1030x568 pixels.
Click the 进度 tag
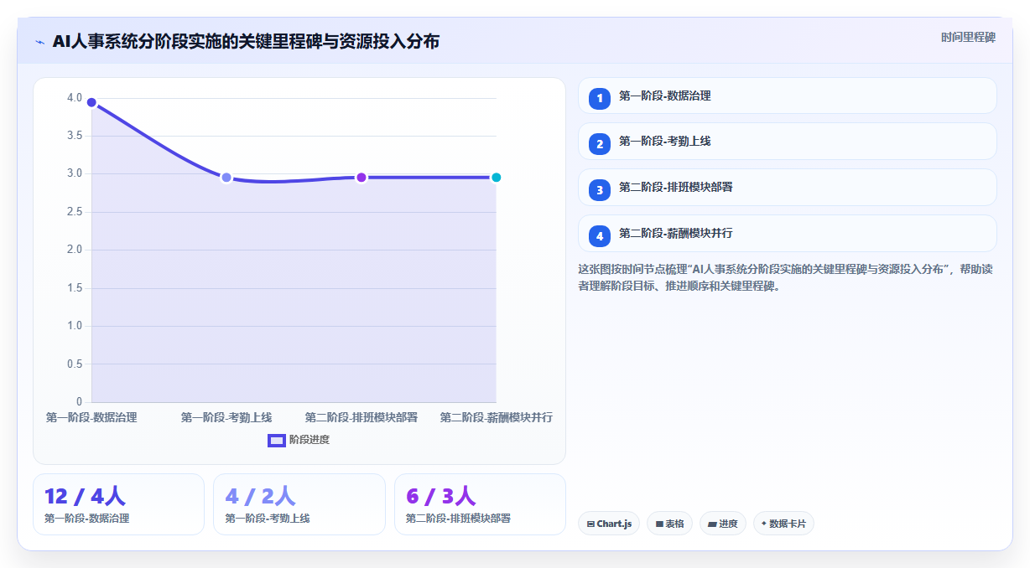click(722, 524)
